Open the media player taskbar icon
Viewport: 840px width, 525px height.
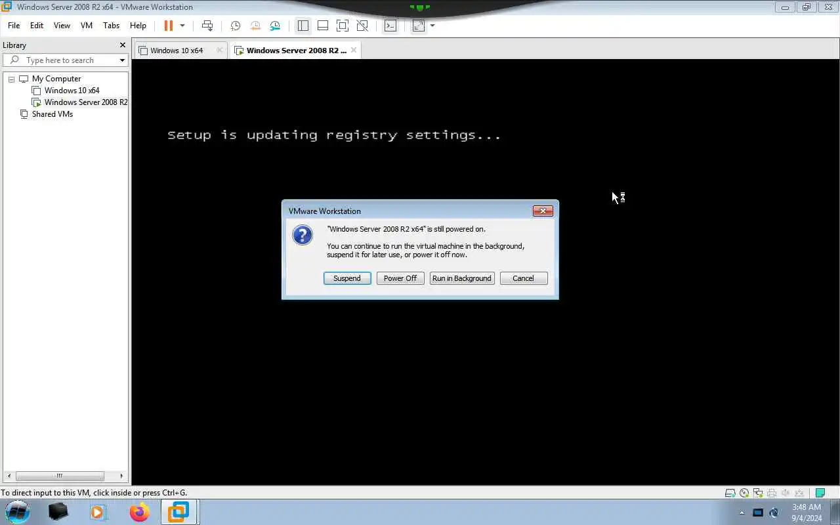(98, 512)
